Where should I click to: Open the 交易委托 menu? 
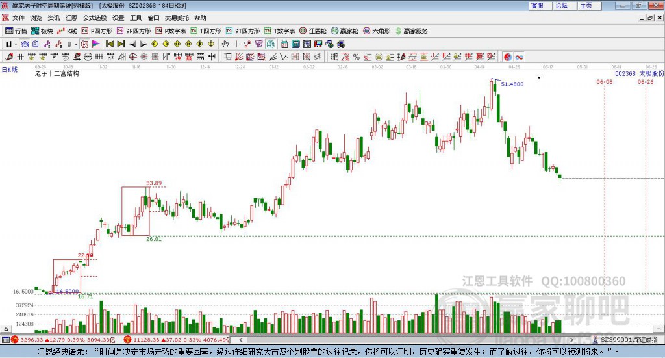(177, 18)
